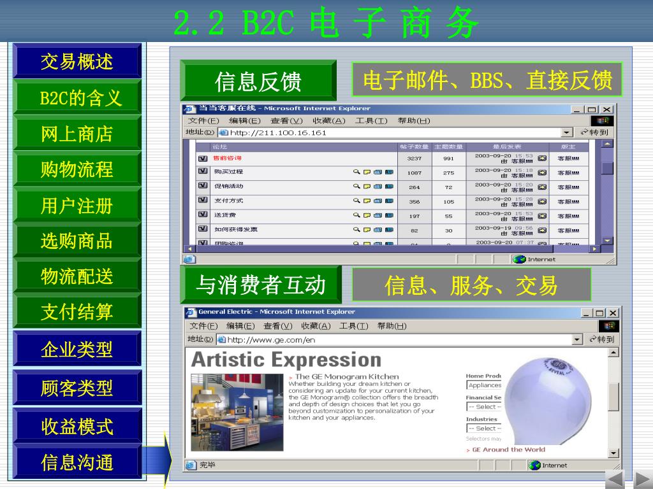Select the 信息沟通 sidebar button
Image resolution: width=653 pixels, height=489 pixels.
[x=77, y=462]
